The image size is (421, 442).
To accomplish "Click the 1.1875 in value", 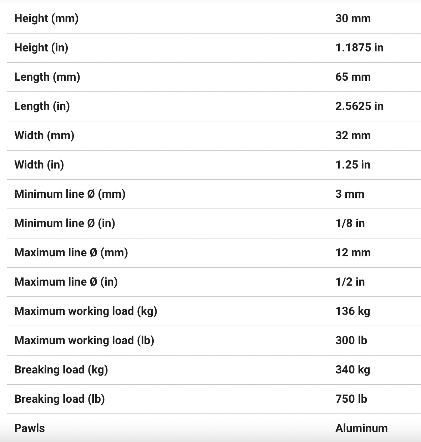I will [x=359, y=47].
